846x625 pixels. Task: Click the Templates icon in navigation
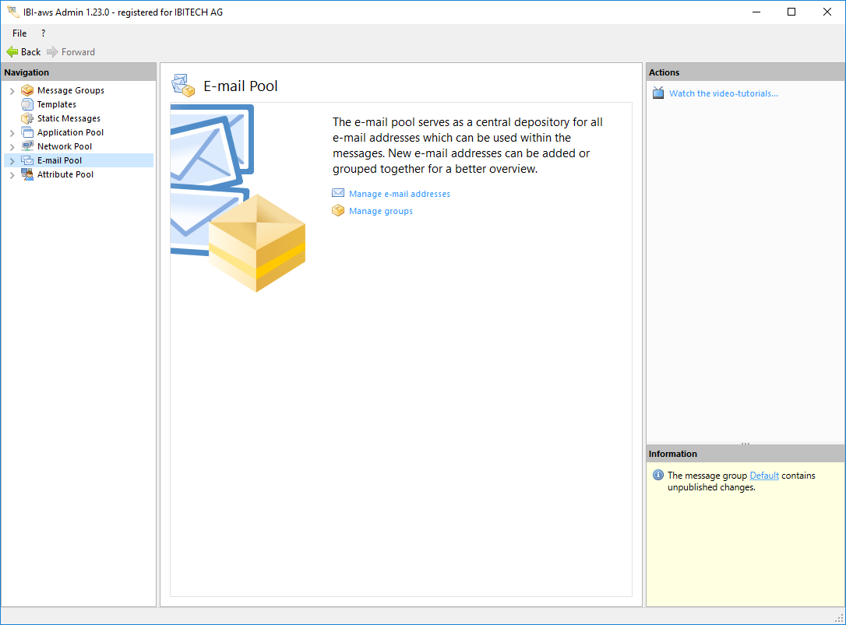point(27,104)
